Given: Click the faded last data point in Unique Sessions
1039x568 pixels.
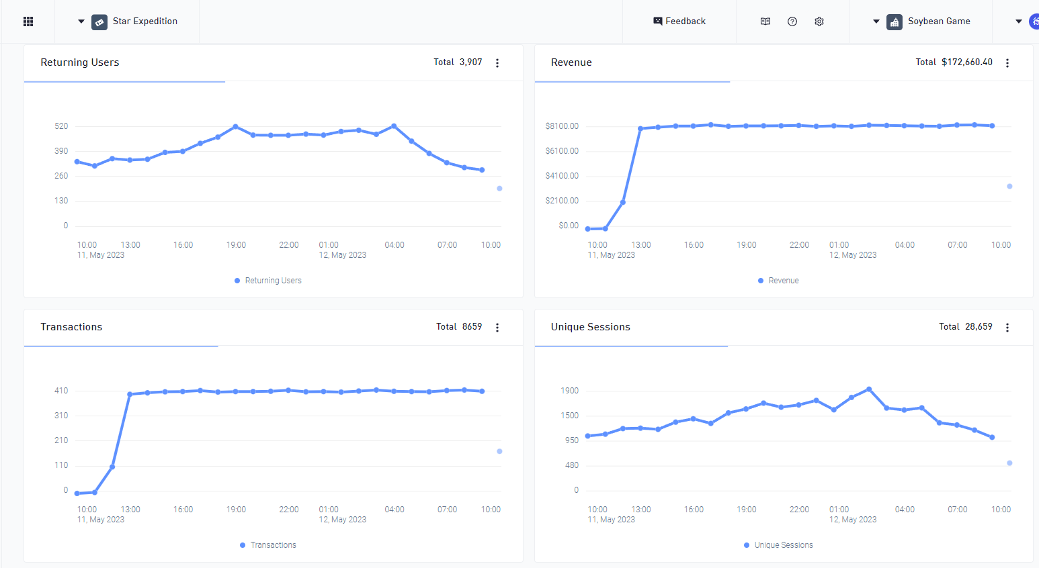Looking at the screenshot, I should click(1009, 463).
